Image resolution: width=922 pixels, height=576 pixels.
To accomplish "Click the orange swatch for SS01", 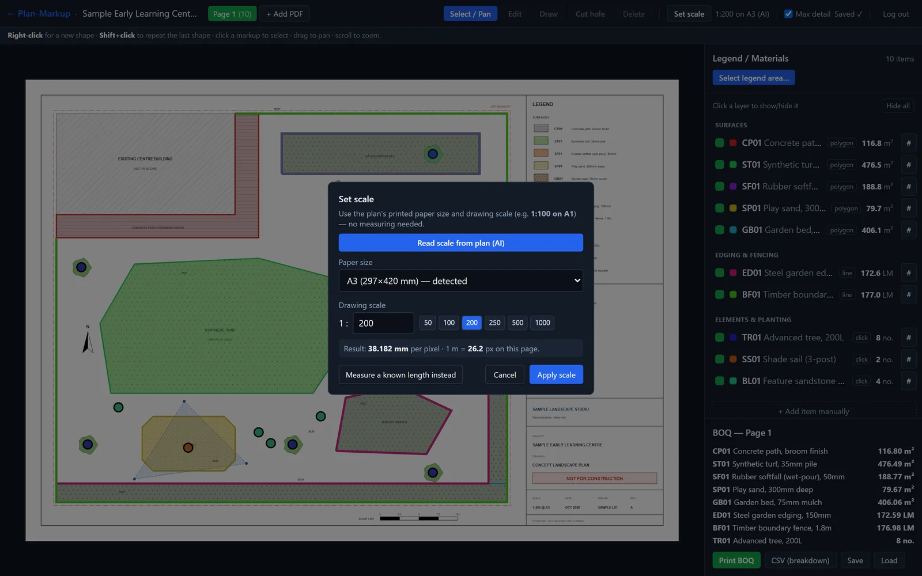I will [733, 359].
